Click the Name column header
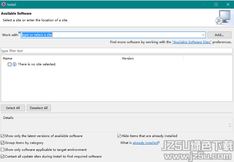The width and height of the screenshot is (234, 162). coord(61,58)
